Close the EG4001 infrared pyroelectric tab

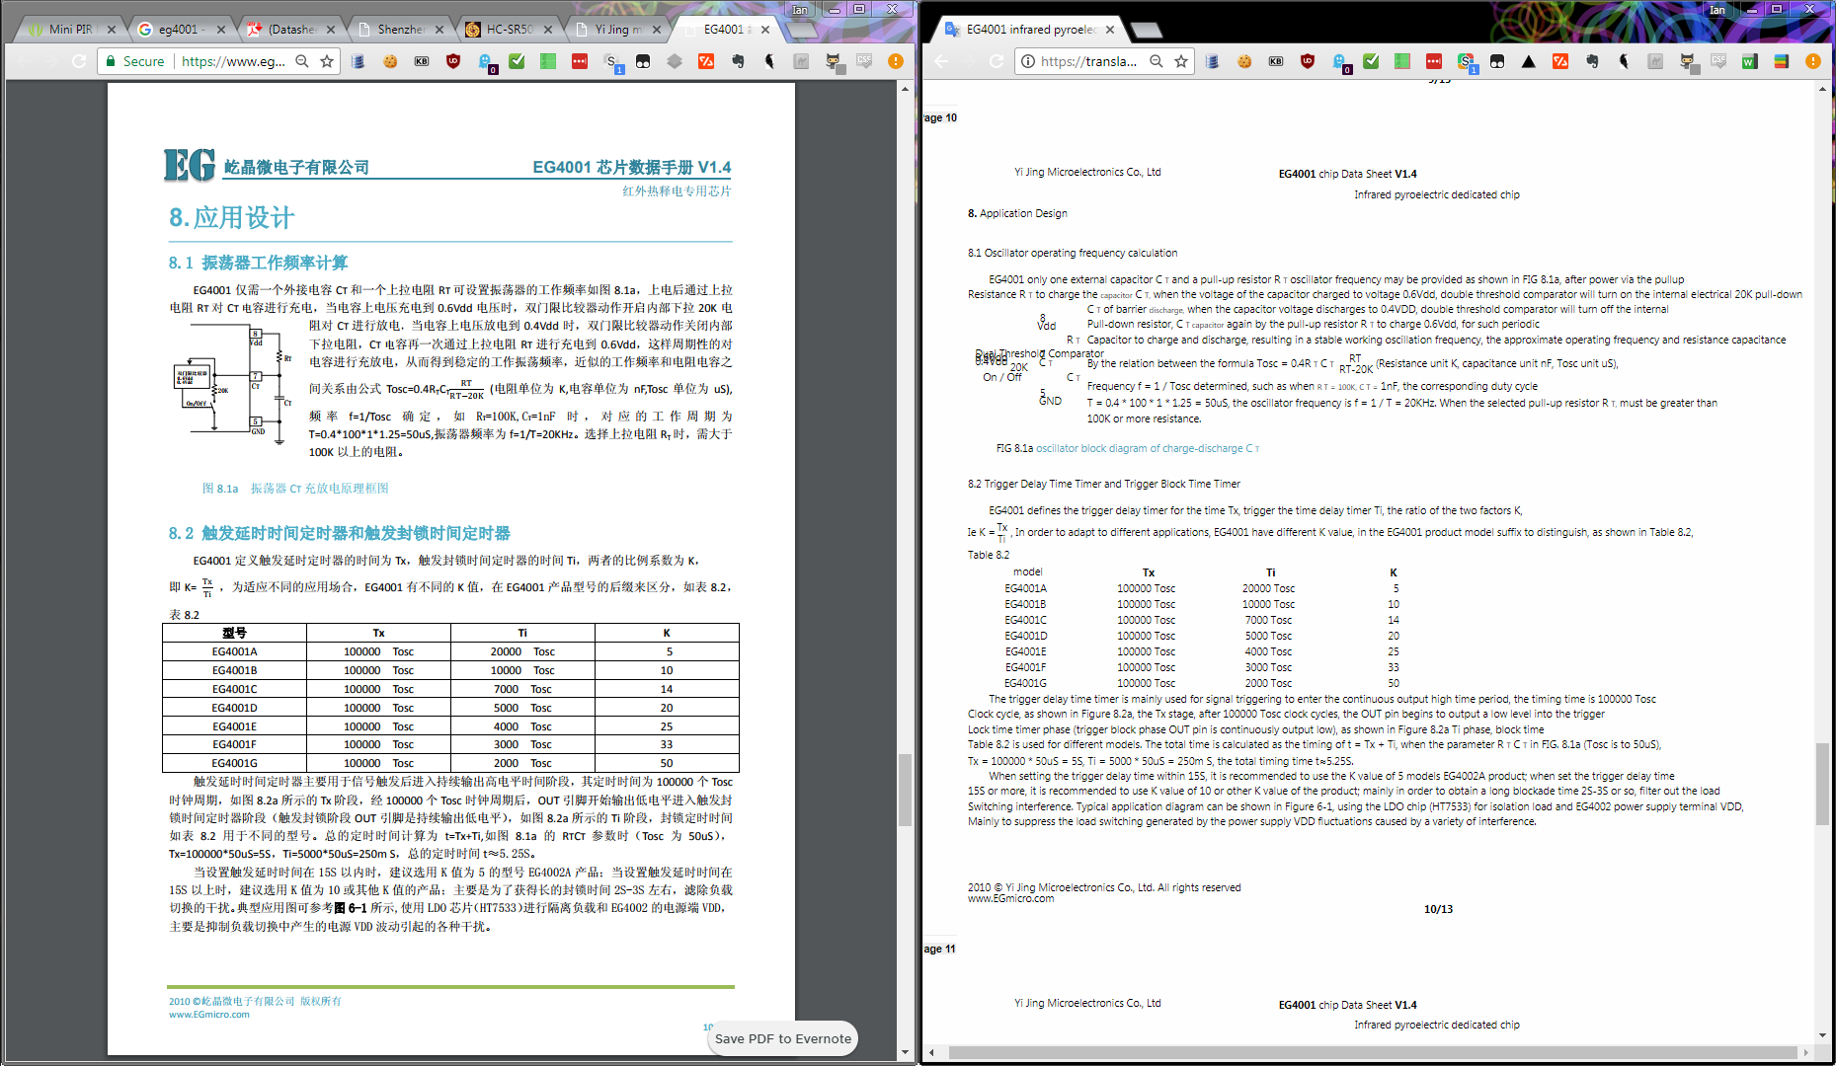point(1110,30)
